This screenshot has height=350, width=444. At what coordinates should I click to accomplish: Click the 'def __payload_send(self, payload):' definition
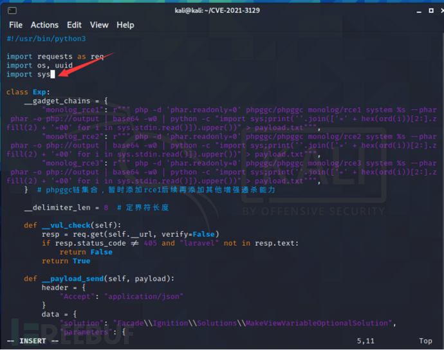[99, 279]
